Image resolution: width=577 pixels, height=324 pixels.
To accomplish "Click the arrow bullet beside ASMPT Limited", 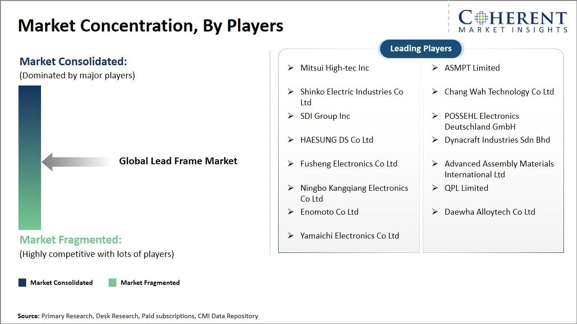I will click(435, 68).
